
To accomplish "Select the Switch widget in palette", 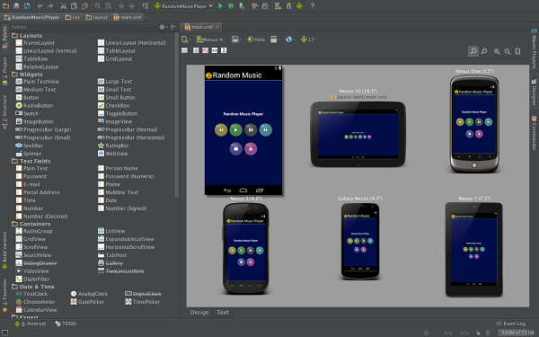I will pyautogui.click(x=27, y=113).
